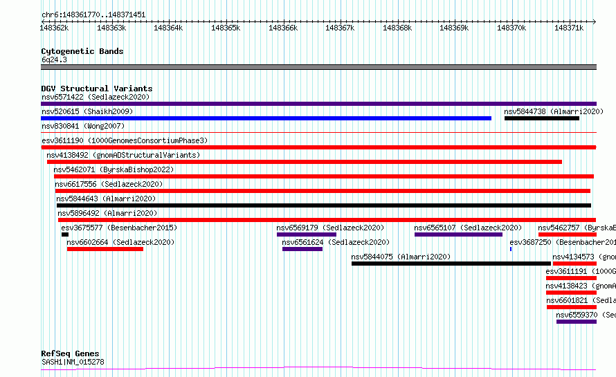Click the 148370k ruler tick label
The width and height of the screenshot is (616, 377).
(511, 28)
